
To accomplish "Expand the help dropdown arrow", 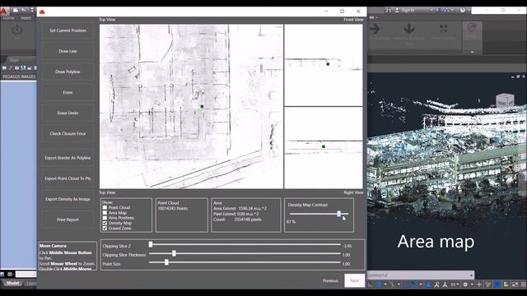I will click(x=469, y=10).
